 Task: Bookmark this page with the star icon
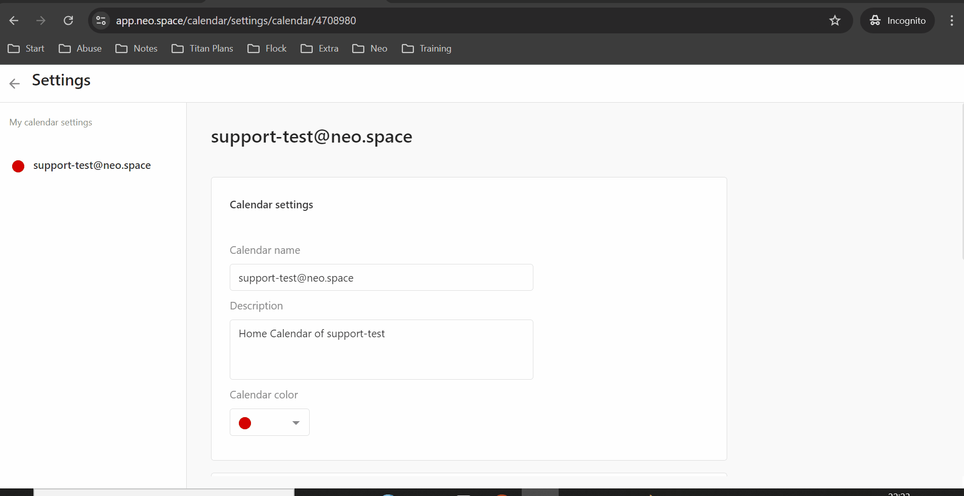tap(834, 21)
